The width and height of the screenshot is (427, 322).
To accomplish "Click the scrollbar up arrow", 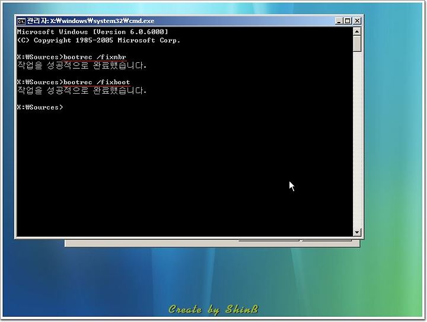I will click(x=357, y=31).
